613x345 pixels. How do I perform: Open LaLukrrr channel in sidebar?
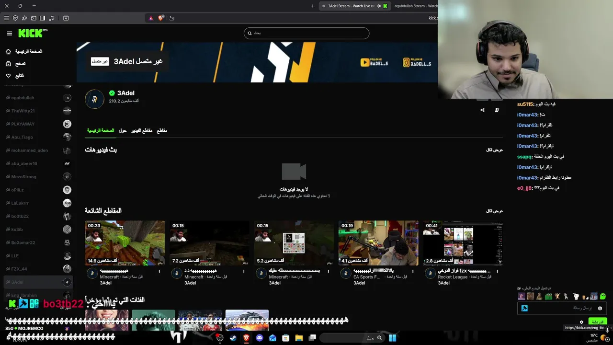38,203
